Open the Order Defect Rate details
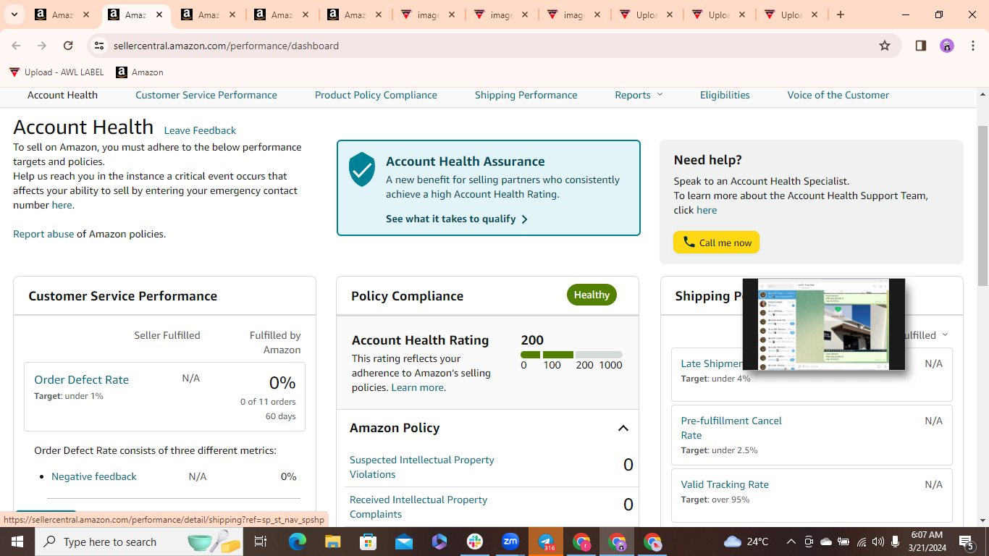Image resolution: width=989 pixels, height=556 pixels. click(81, 379)
